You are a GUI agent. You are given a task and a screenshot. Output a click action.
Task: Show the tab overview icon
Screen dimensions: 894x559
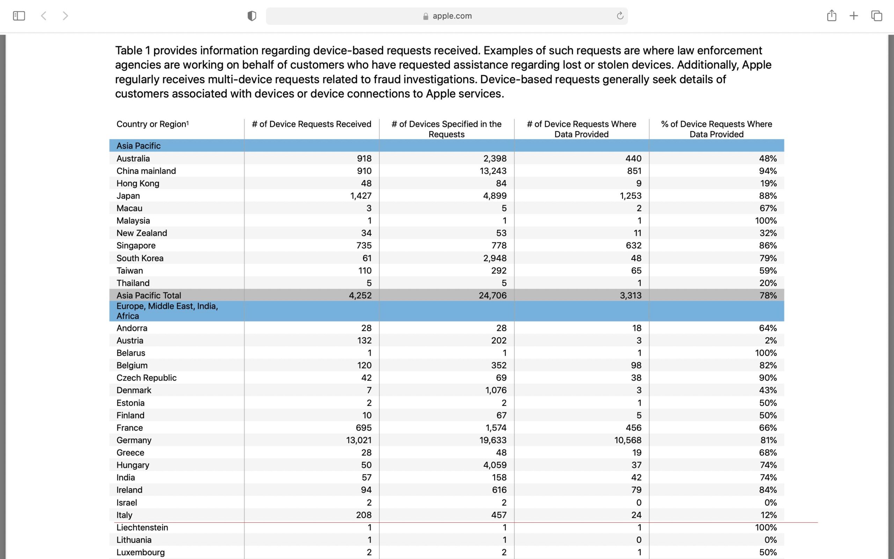[877, 16]
